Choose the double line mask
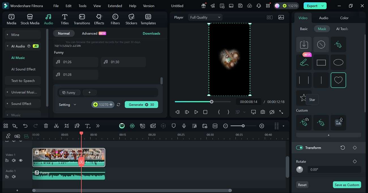 [304, 80]
